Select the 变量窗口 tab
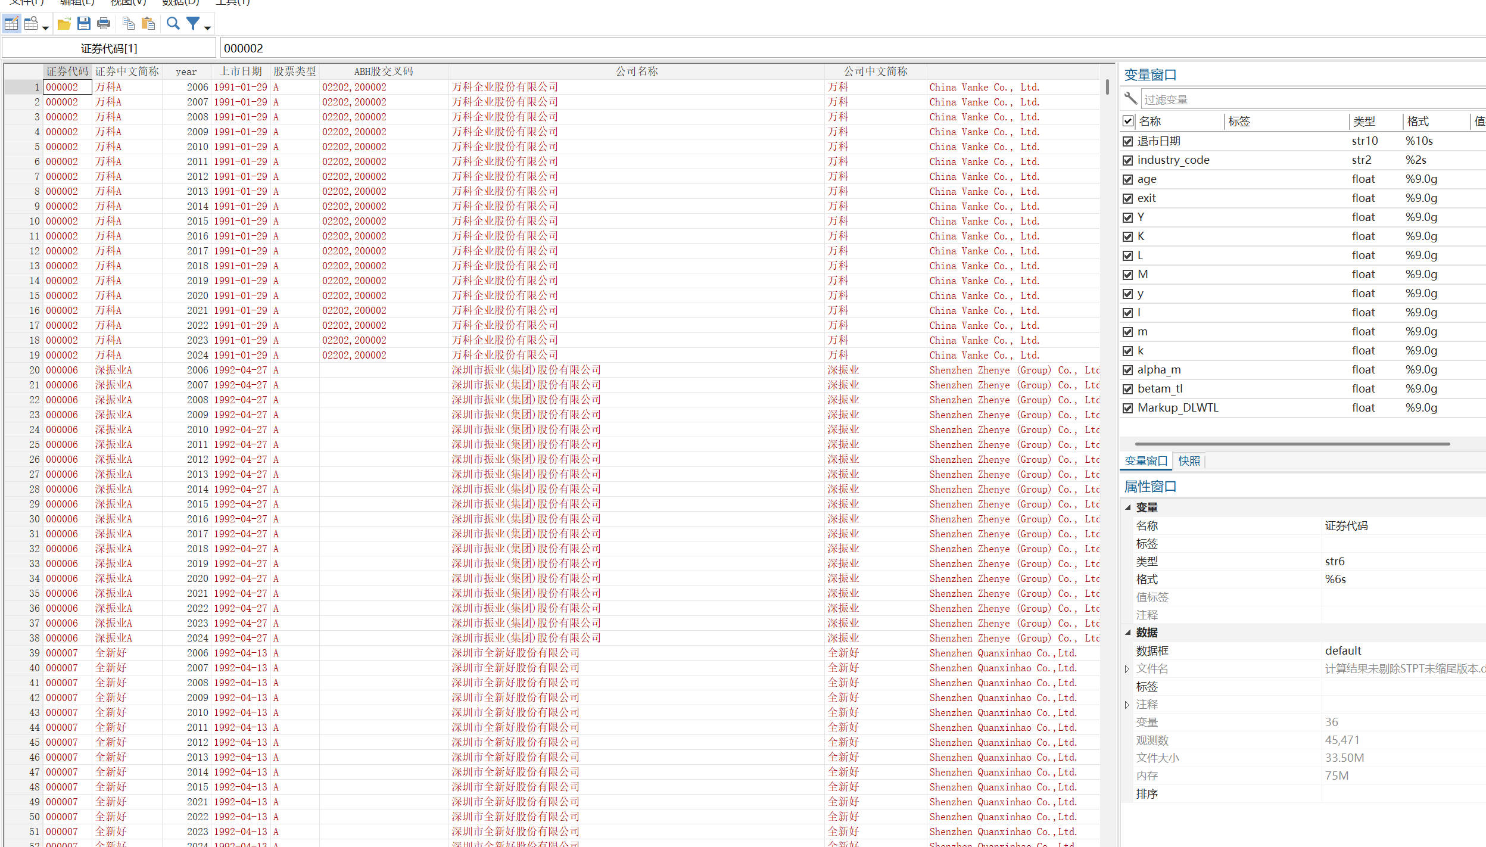The width and height of the screenshot is (1486, 847). [x=1145, y=461]
